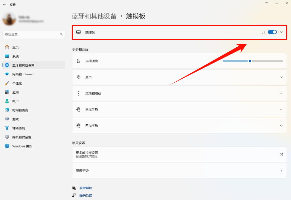The image size is (291, 200).
Task: Open 更多触控板设置 external link
Action: pyautogui.click(x=179, y=154)
